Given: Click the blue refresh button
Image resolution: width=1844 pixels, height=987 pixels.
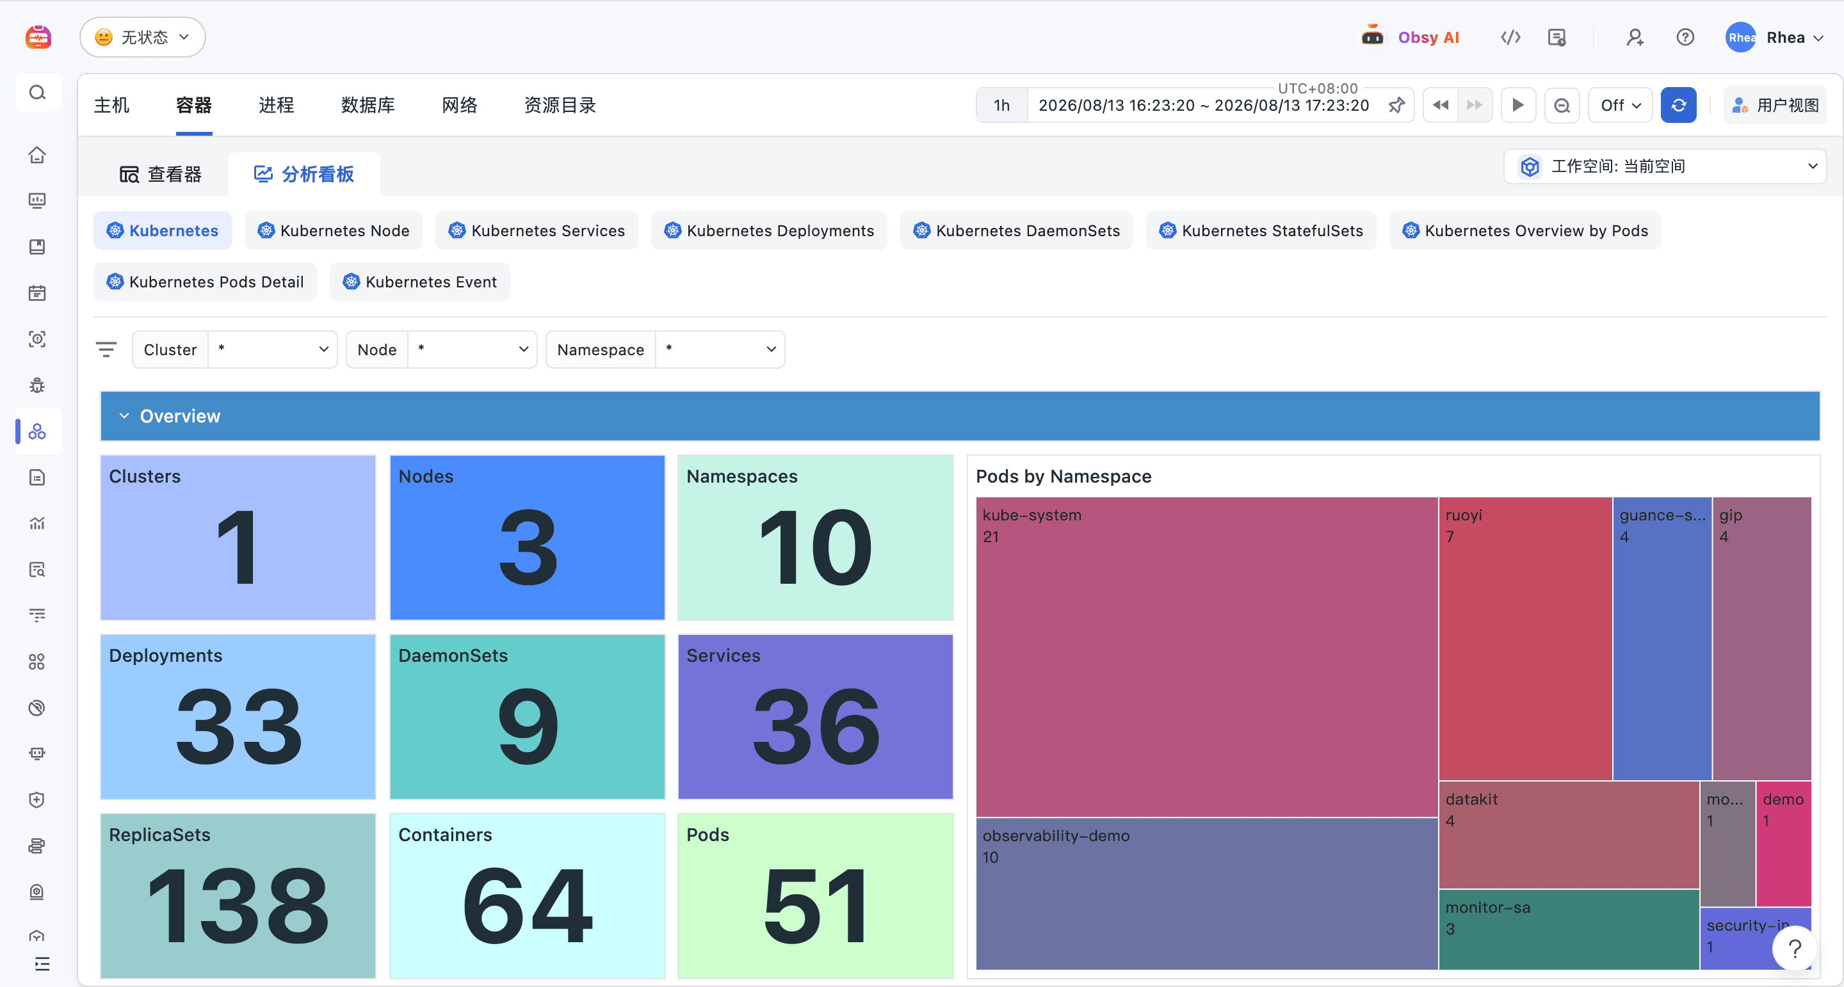Looking at the screenshot, I should click(x=1679, y=105).
